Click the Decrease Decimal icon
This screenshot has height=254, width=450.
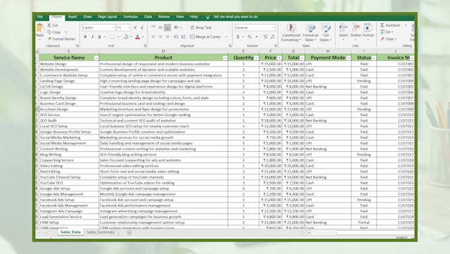coord(273,37)
